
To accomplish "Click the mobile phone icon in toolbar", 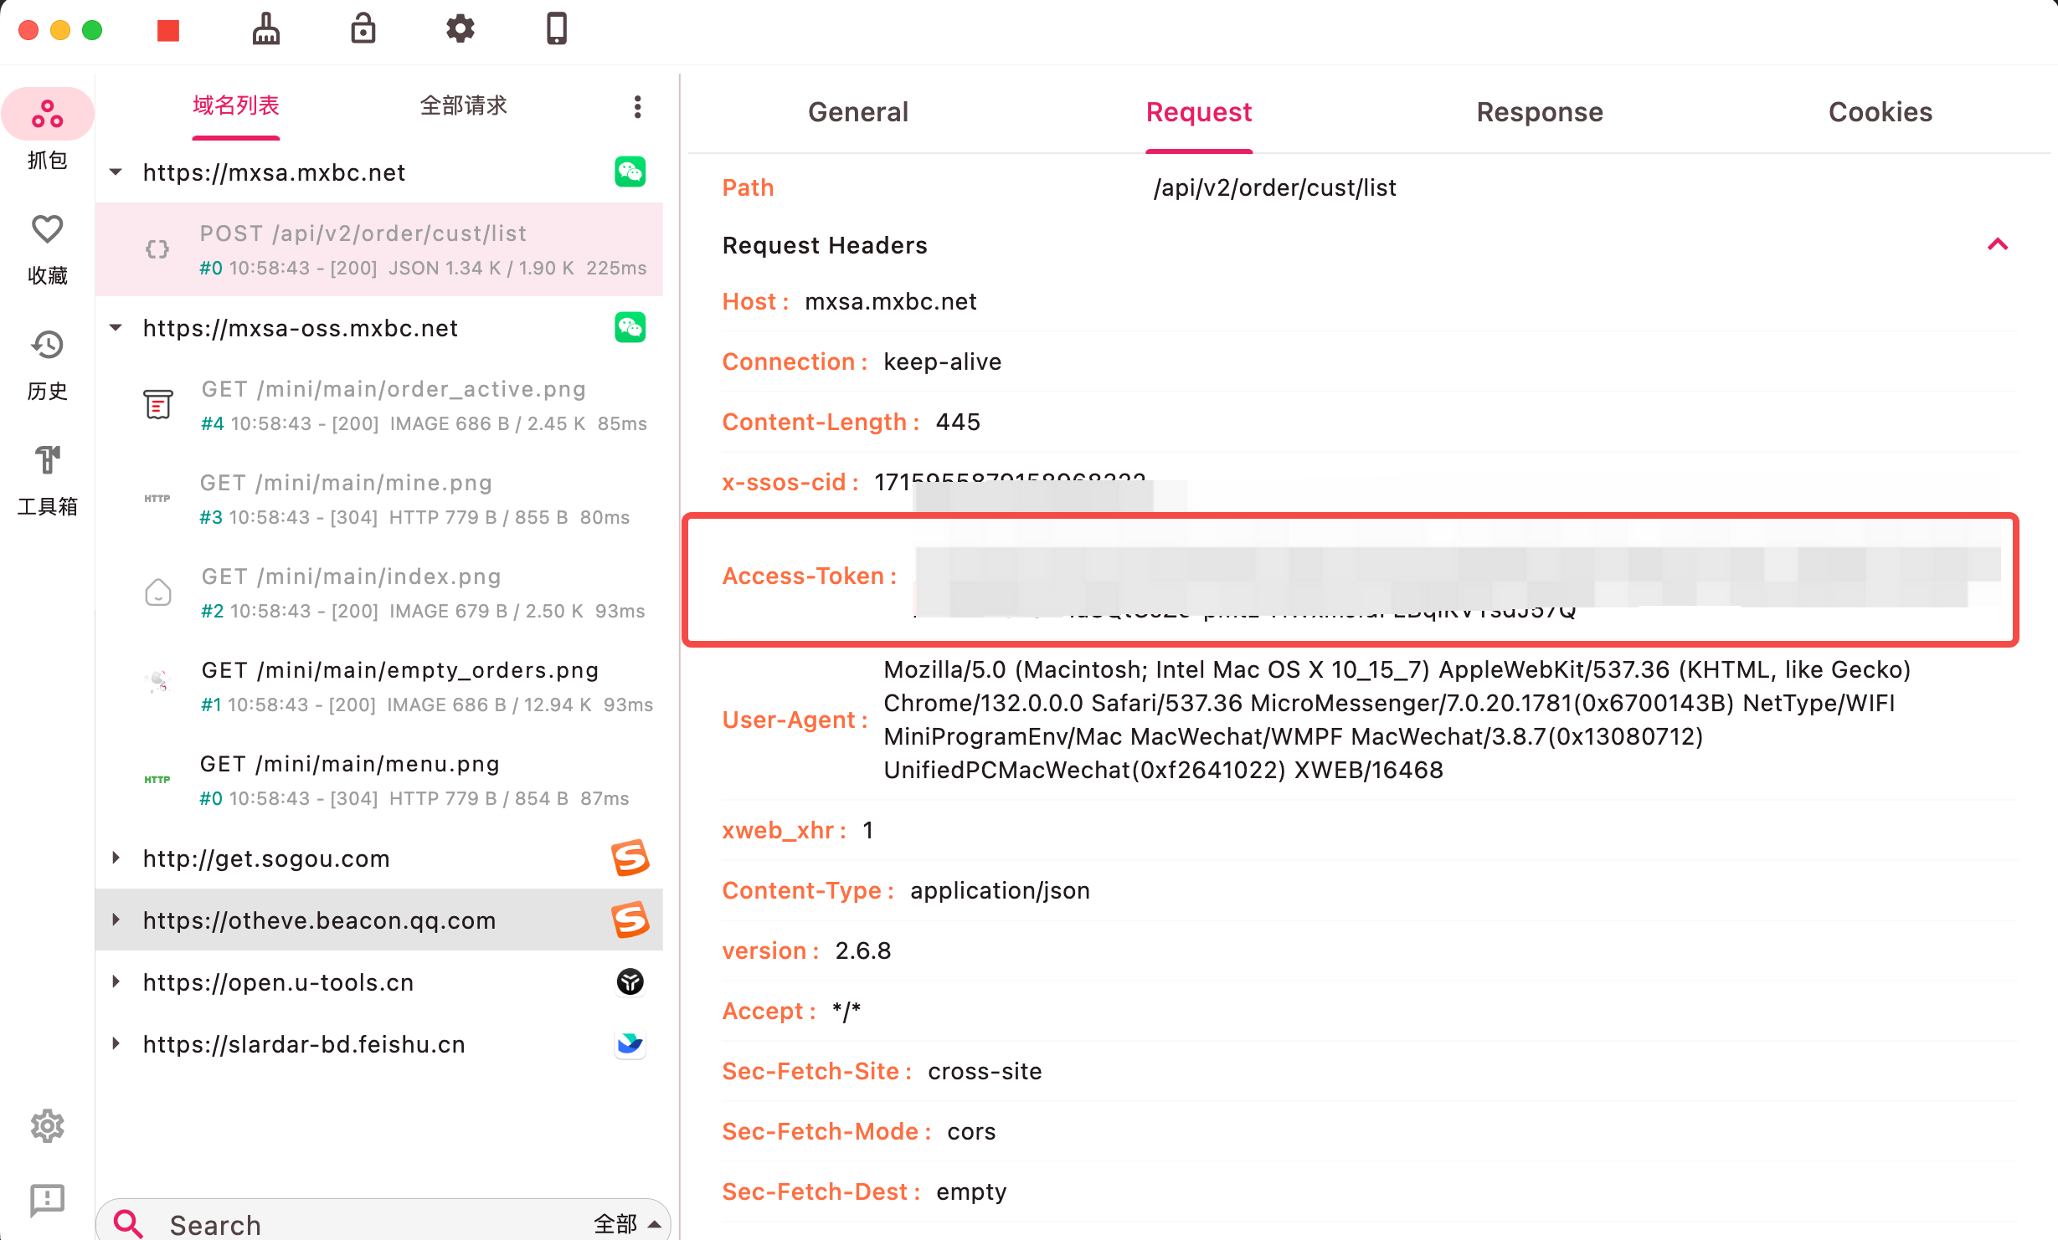I will click(x=557, y=30).
